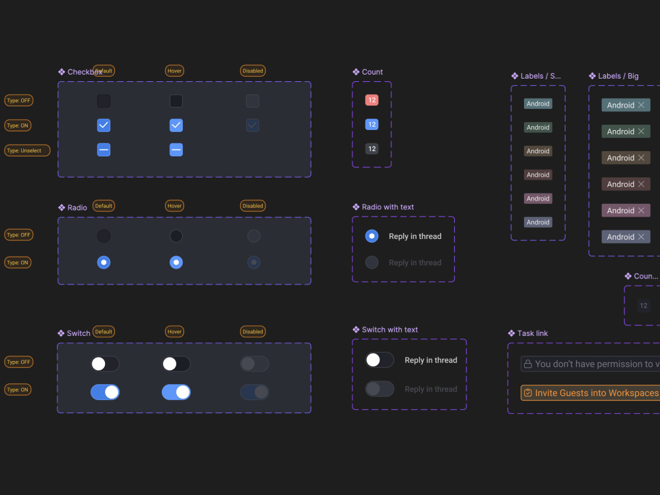Click the Switch component diamond icon
This screenshot has width=660, height=495.
(x=61, y=333)
